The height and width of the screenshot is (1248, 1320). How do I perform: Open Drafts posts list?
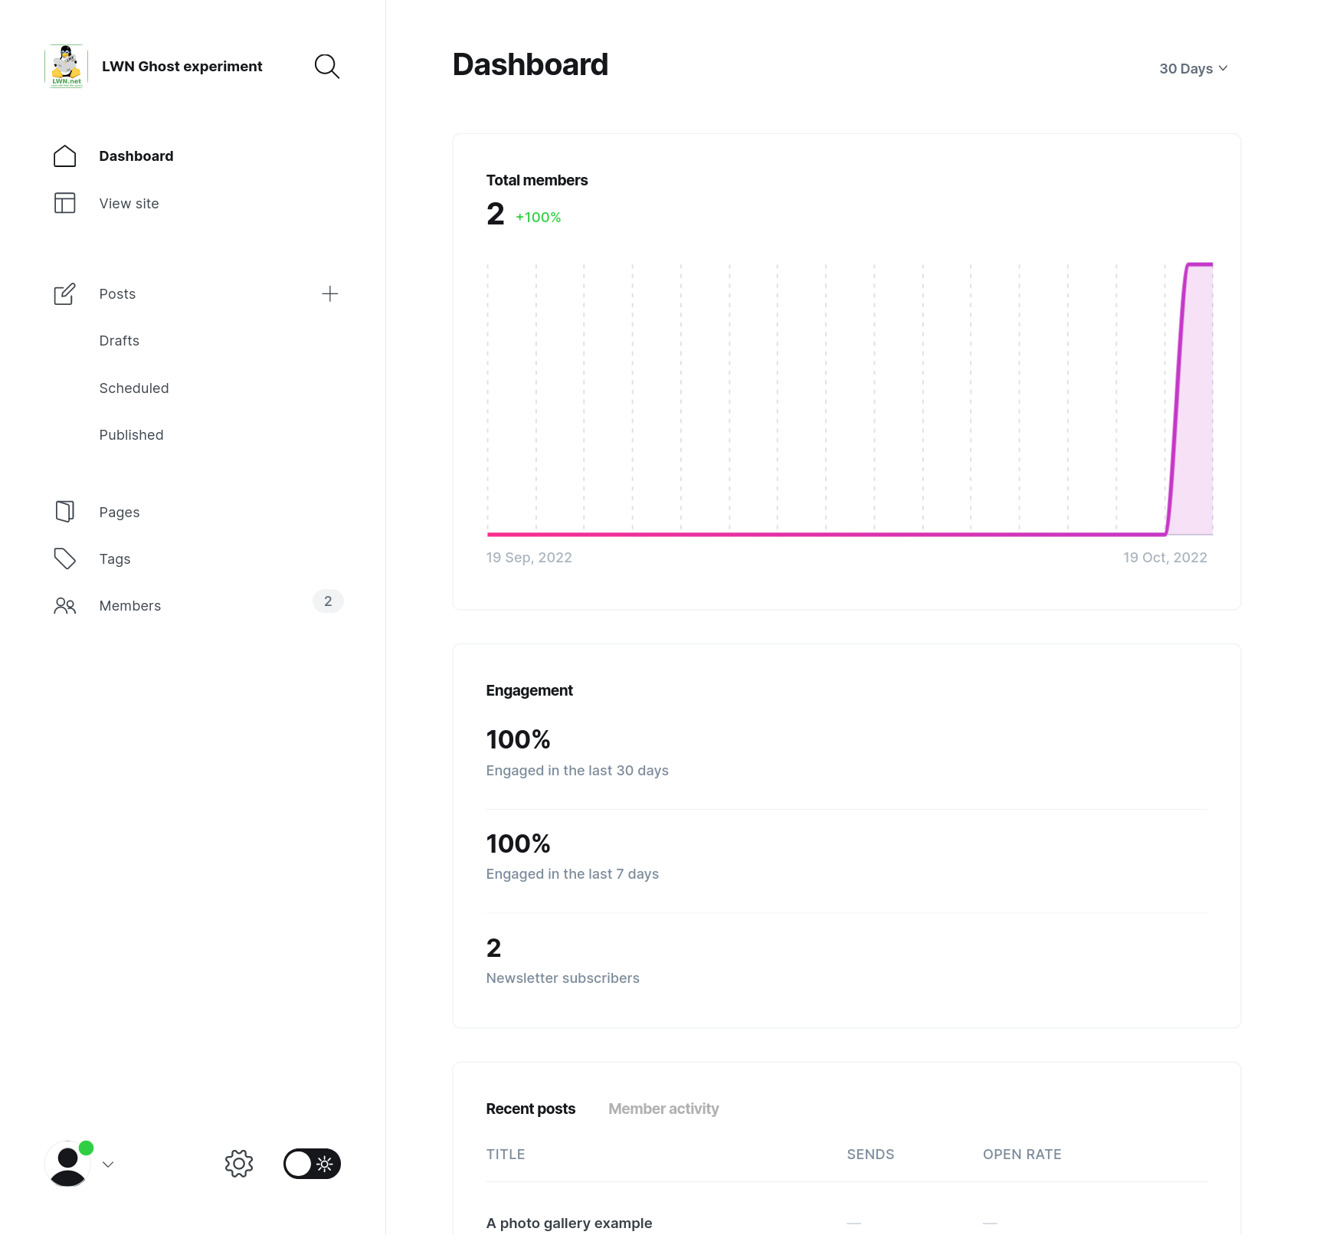click(x=120, y=341)
